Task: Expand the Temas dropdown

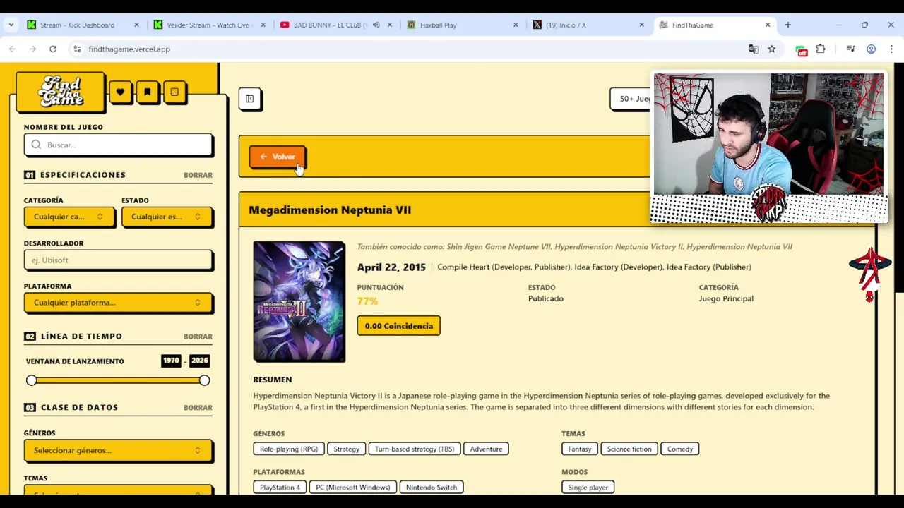Action: pyautogui.click(x=117, y=490)
